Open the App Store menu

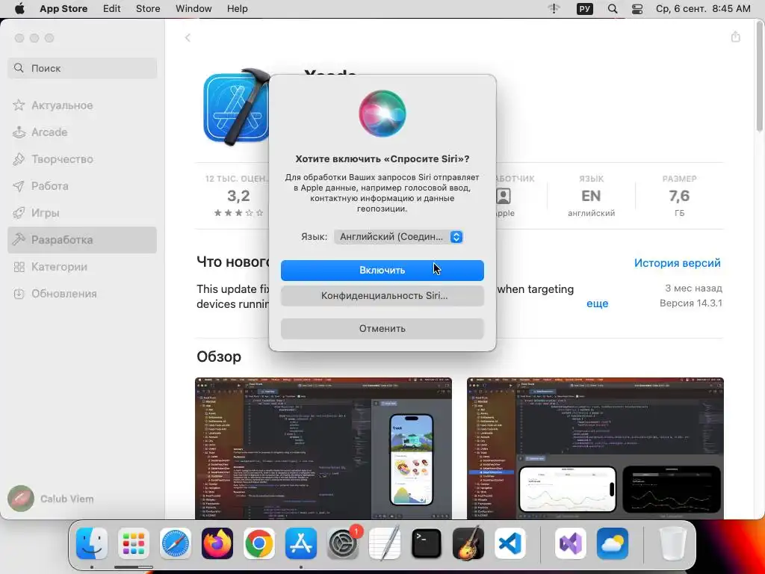coord(64,9)
